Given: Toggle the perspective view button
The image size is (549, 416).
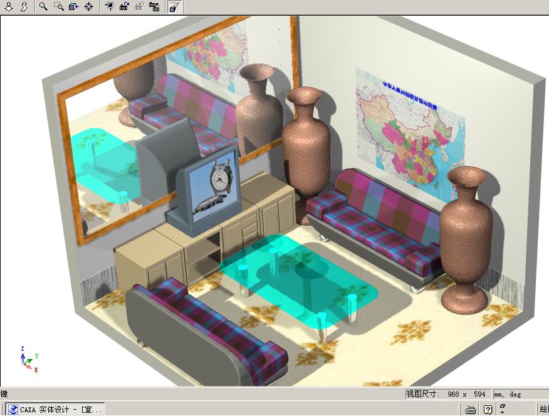Looking at the screenshot, I should (174, 7).
